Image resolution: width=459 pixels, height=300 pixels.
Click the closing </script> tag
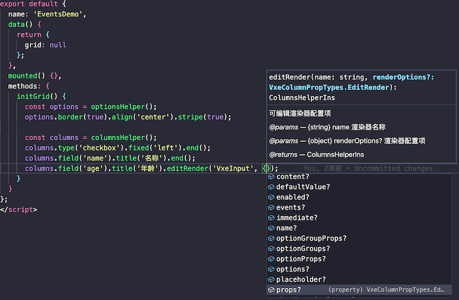[x=19, y=210]
